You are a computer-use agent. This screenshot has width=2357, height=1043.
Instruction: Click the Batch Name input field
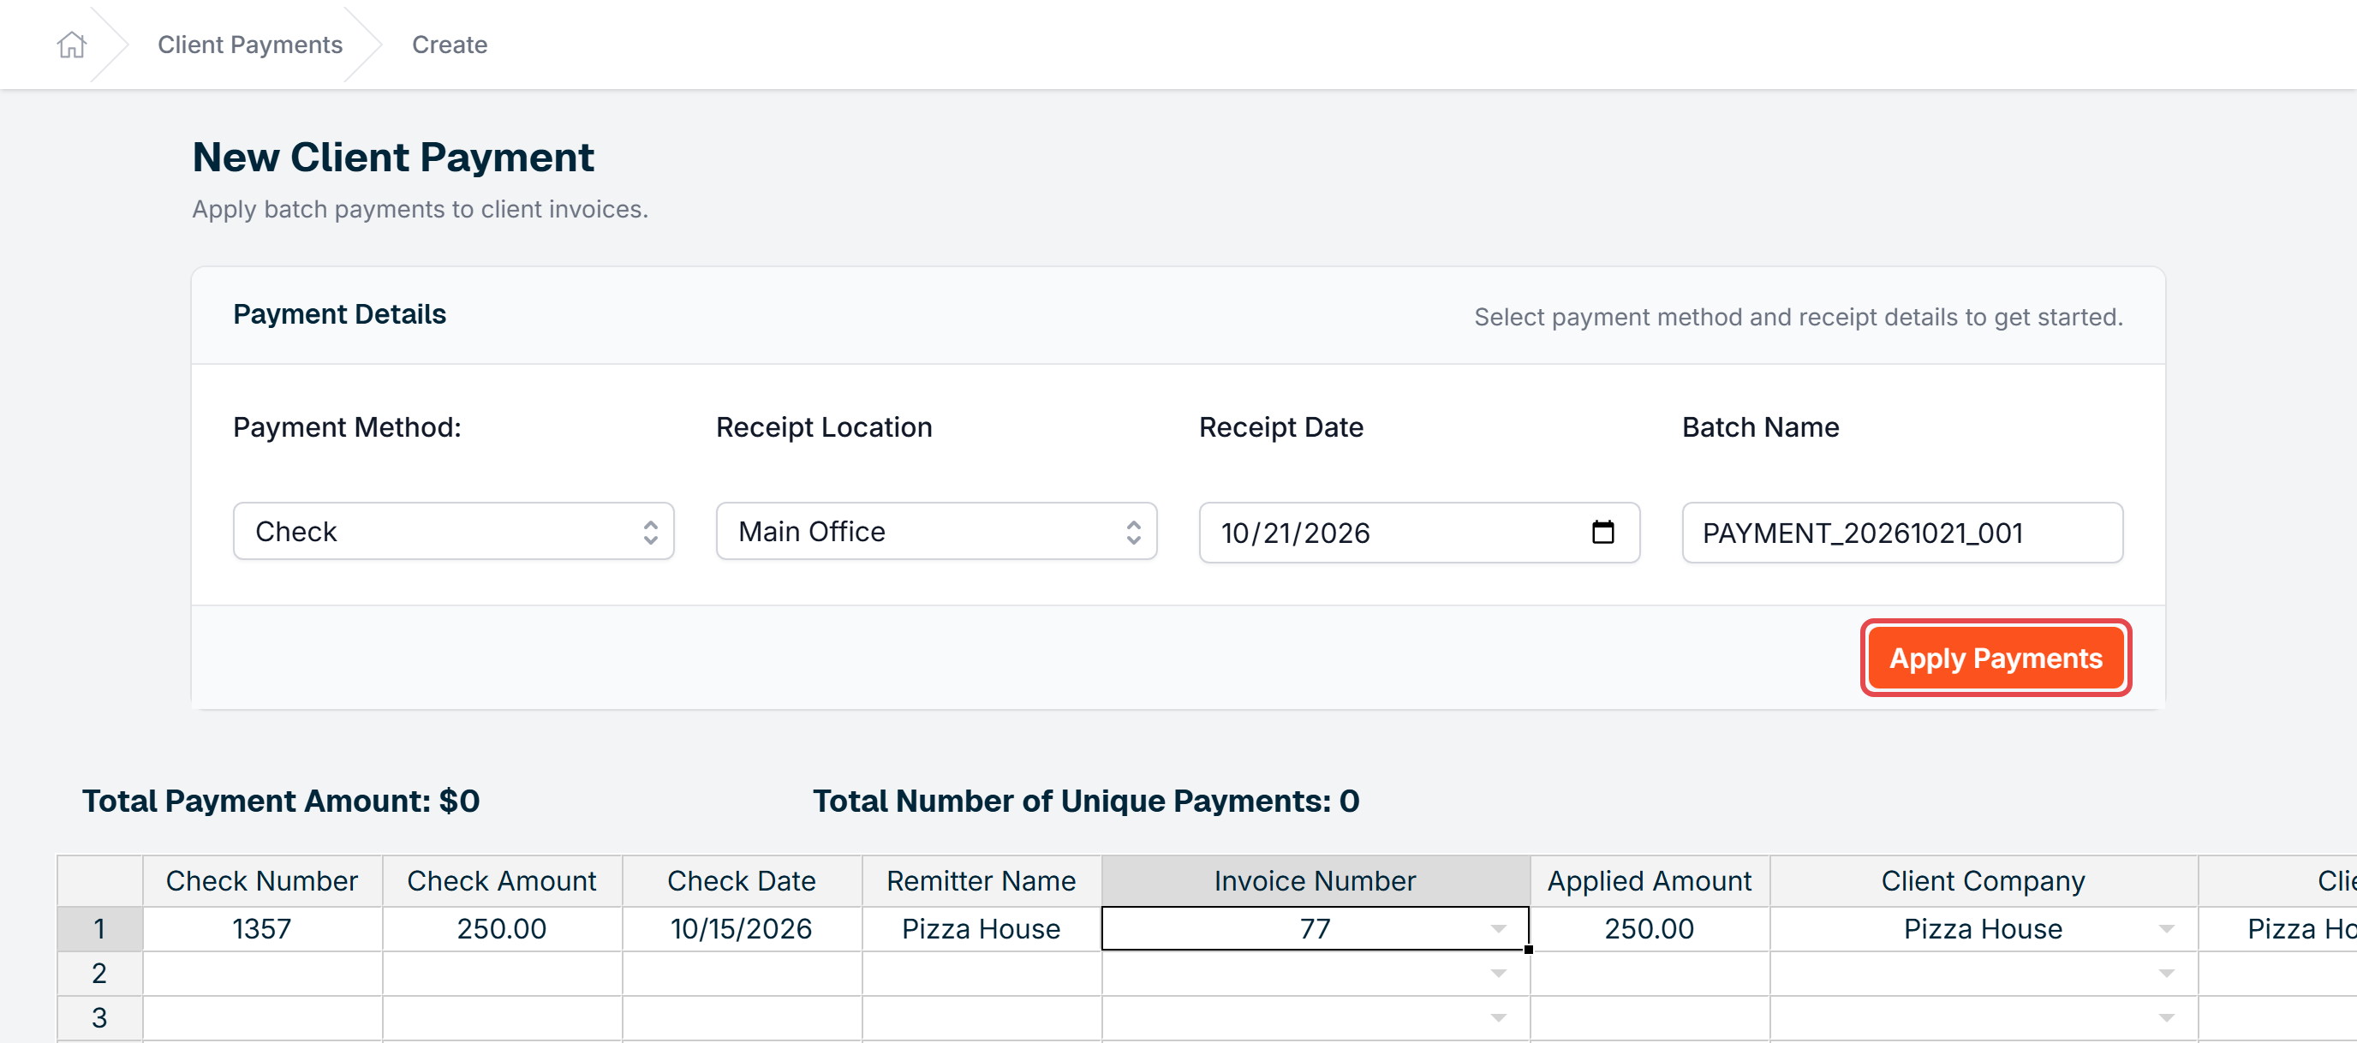click(1902, 533)
